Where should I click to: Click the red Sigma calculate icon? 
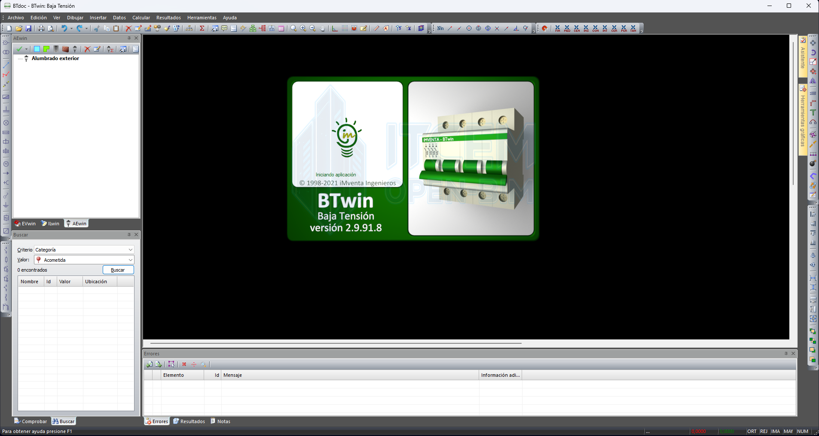[202, 28]
